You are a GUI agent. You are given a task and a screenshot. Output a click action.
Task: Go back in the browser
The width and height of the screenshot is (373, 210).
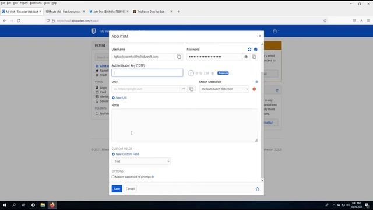(x=5, y=21)
